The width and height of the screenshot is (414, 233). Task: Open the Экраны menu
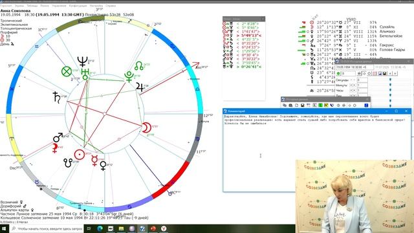19,6
